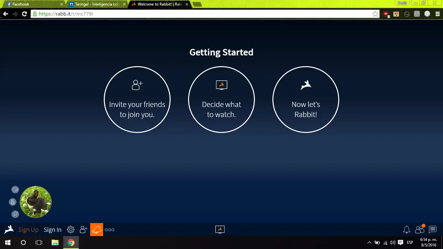Open the Chrome hamburger menu

click(x=437, y=14)
